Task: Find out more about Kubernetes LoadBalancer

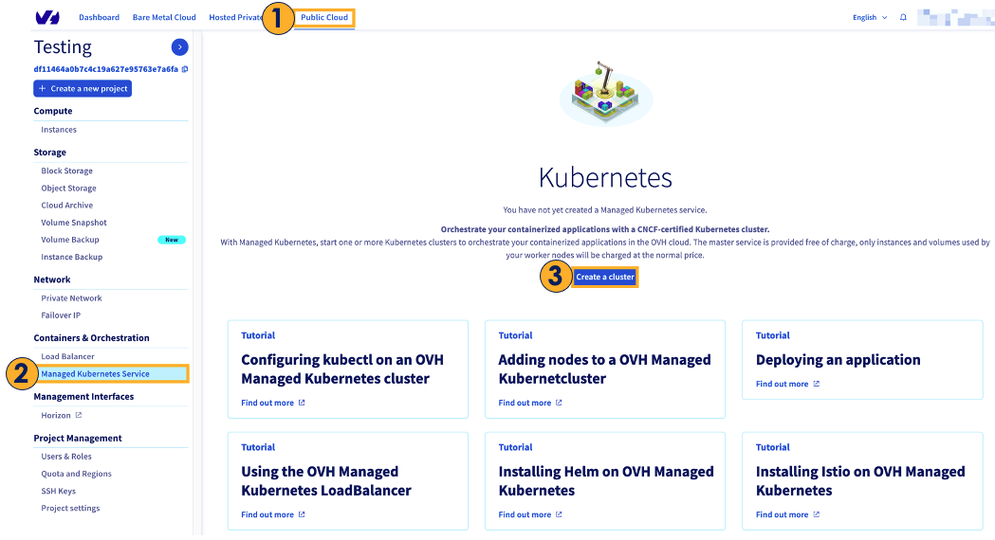Action: [x=267, y=514]
